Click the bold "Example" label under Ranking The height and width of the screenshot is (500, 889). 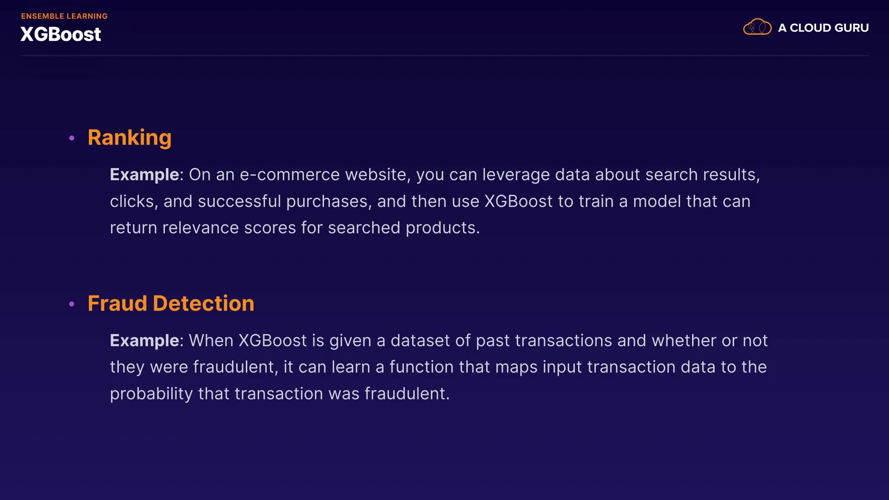click(x=144, y=175)
